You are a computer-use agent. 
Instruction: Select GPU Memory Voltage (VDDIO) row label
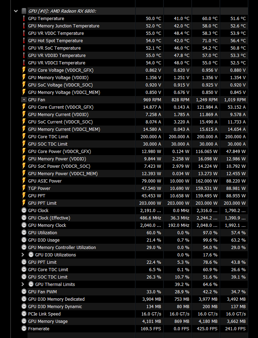click(59, 78)
